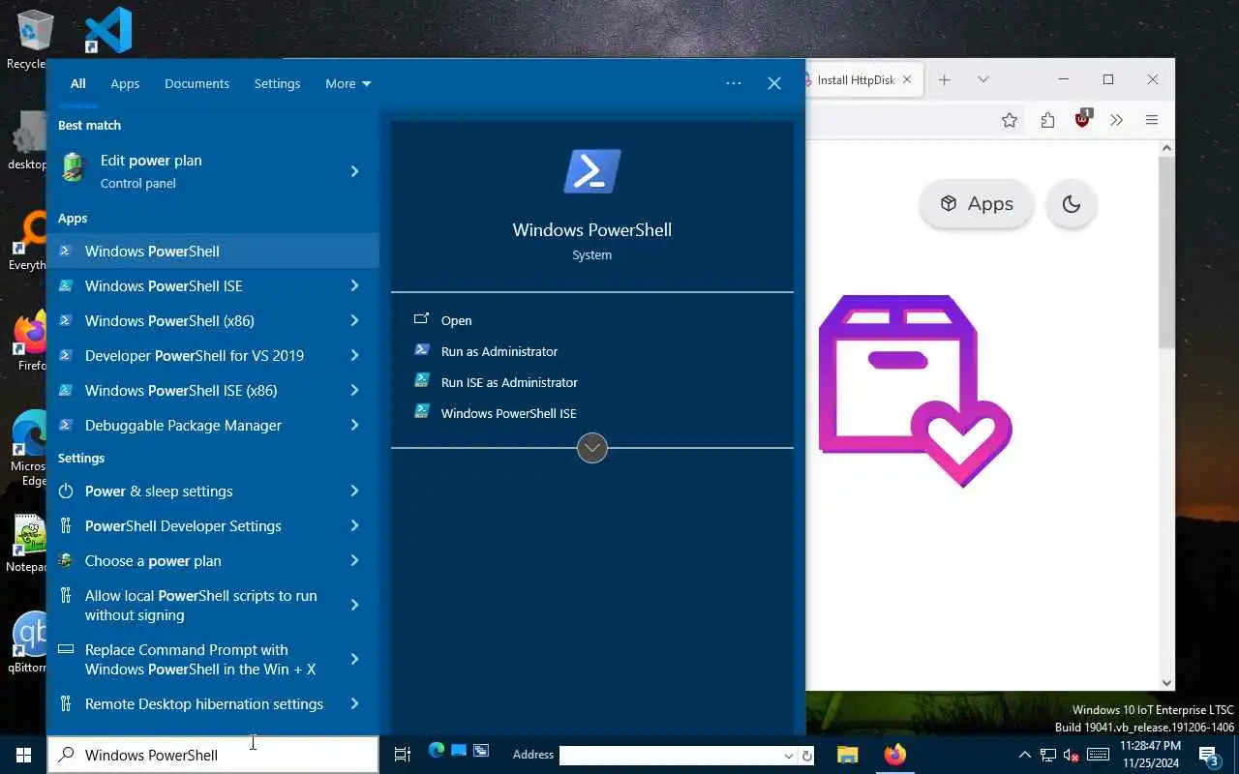
Task: Expand arrow for PowerShell Developer Settings
Action: 354,525
